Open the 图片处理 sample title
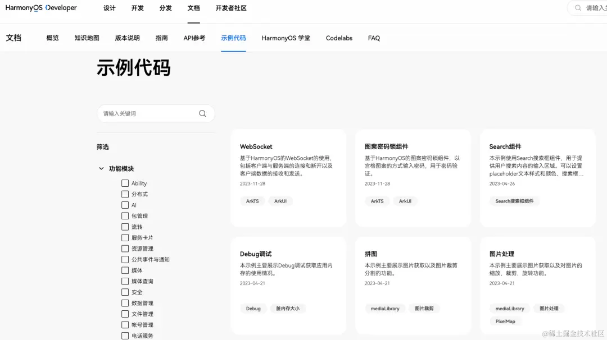 tap(502, 254)
